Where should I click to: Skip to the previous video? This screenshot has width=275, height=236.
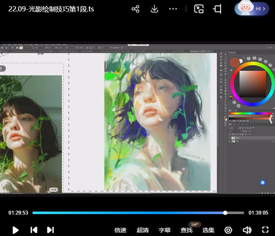(34, 230)
